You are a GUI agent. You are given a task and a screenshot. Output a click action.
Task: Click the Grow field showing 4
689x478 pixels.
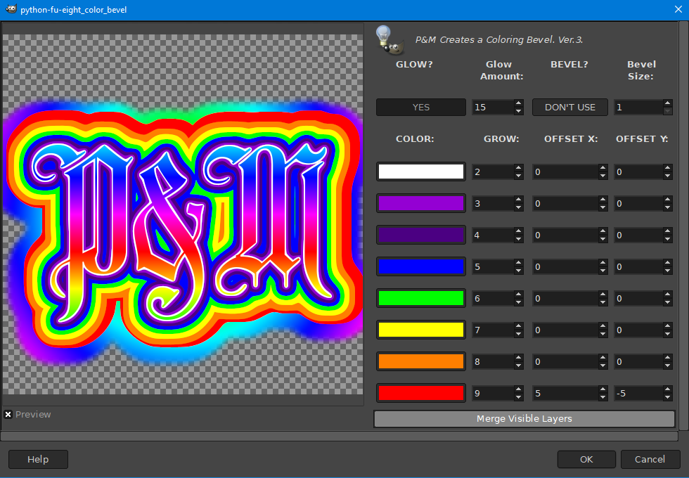pyautogui.click(x=493, y=235)
